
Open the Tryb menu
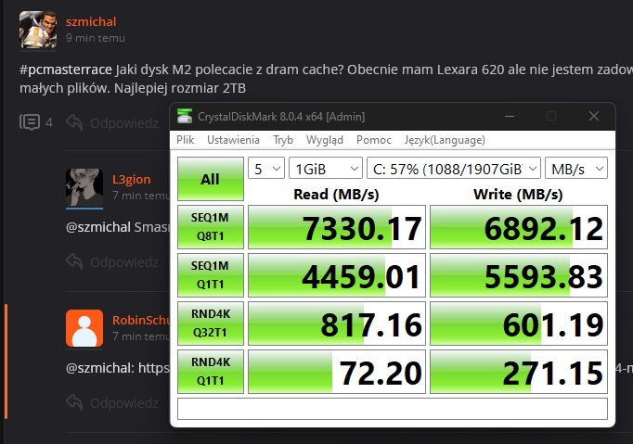(x=283, y=140)
